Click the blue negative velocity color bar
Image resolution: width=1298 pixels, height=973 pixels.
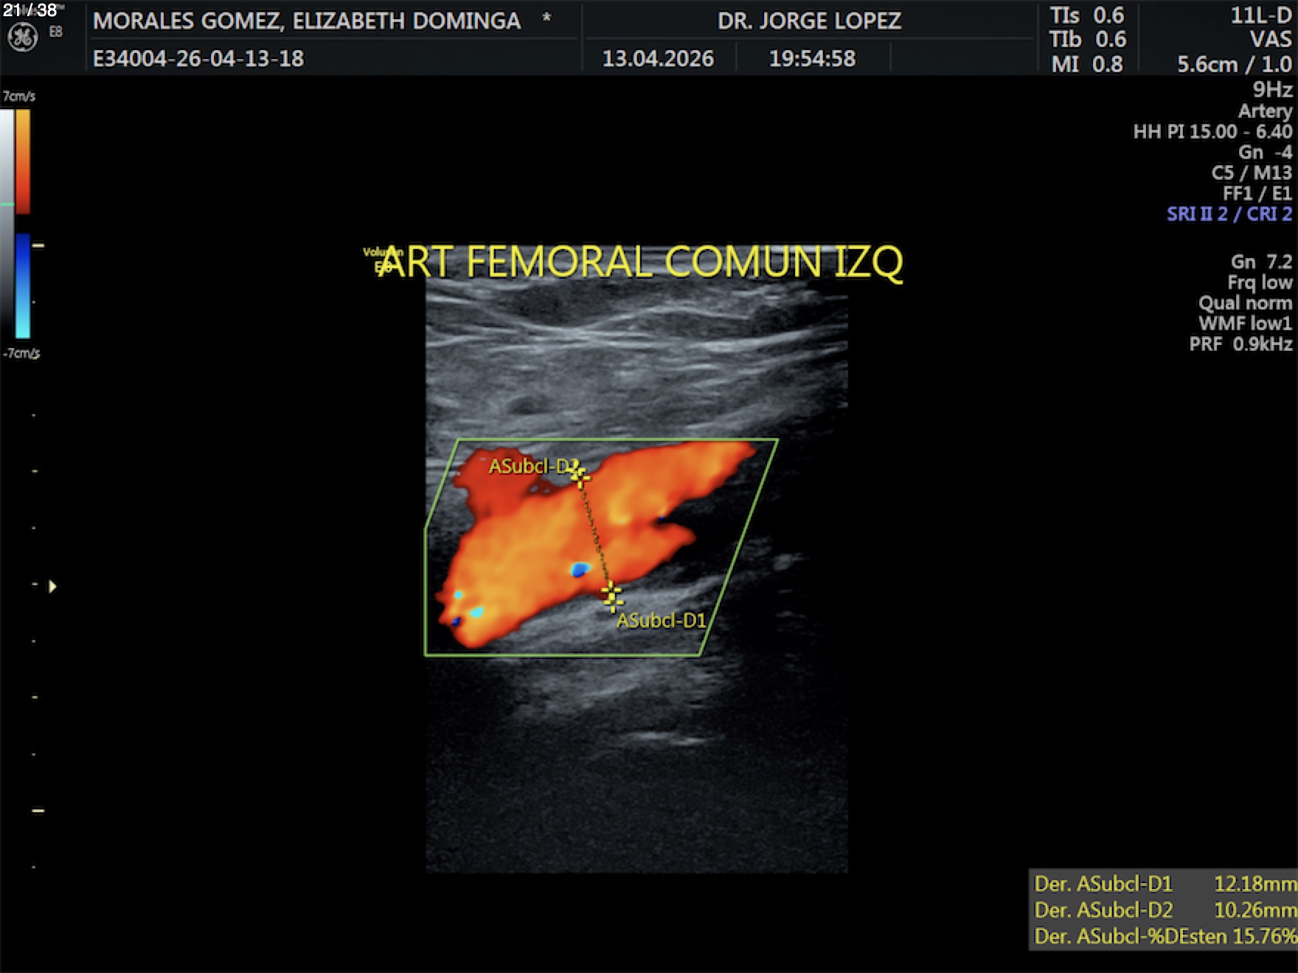(x=23, y=285)
